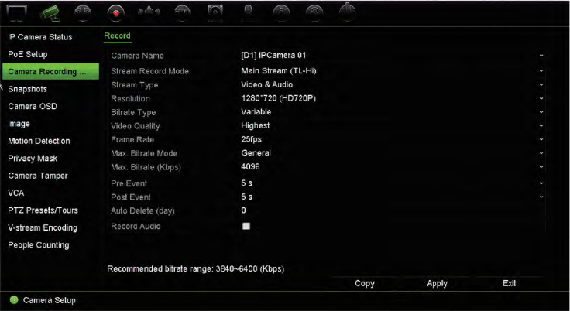Click the Recommended bitrate range text
The image size is (570, 311).
point(196,269)
